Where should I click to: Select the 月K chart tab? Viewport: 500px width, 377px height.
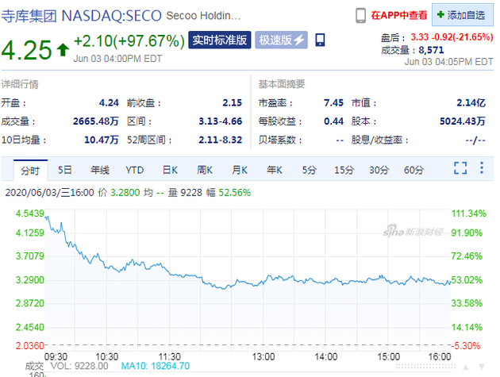[x=240, y=170]
